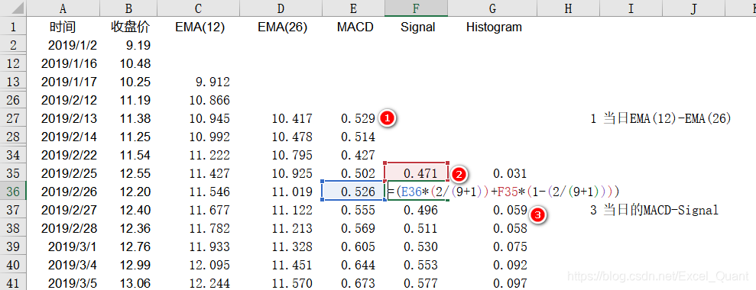
Task: Select closing price cell 12.55
Action: (x=128, y=173)
